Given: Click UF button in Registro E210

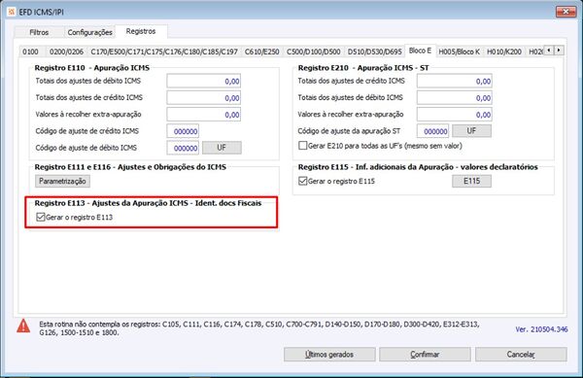Looking at the screenshot, I should point(471,131).
